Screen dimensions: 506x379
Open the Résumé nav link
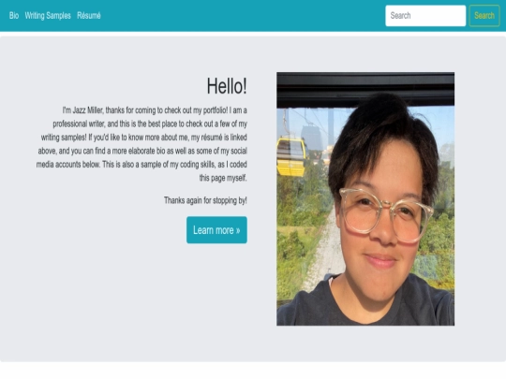point(89,16)
